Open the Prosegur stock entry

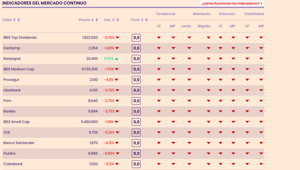pyautogui.click(x=11, y=80)
